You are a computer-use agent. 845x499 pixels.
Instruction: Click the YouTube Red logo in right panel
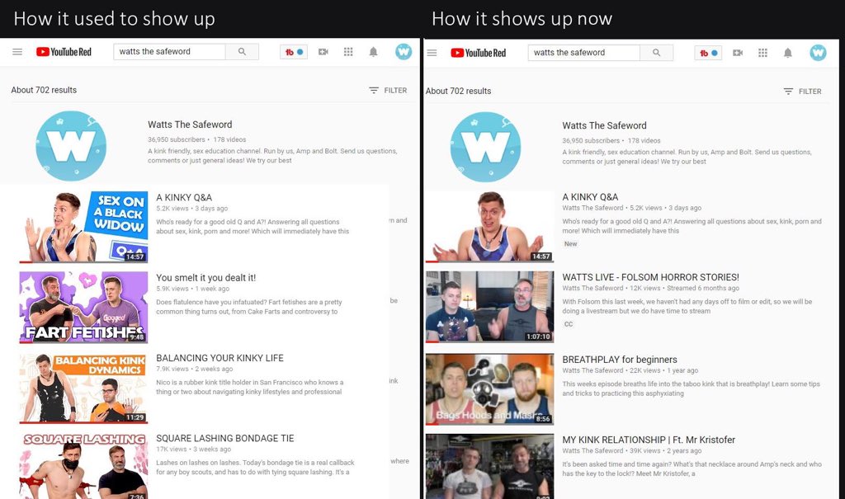tap(478, 53)
